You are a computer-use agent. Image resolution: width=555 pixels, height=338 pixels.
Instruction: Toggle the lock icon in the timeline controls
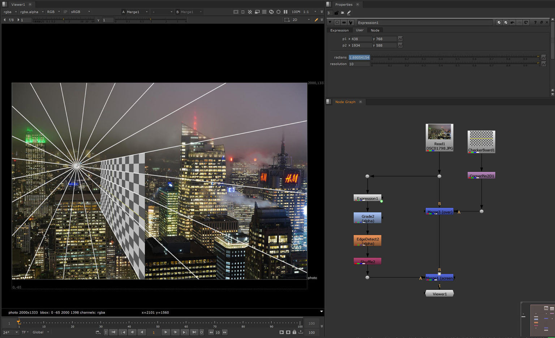click(294, 332)
